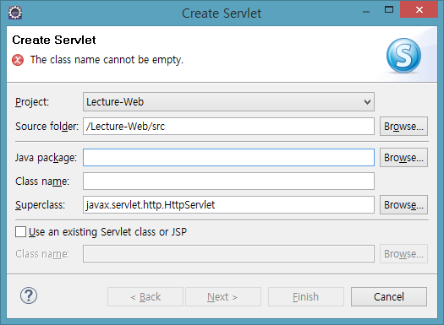Maximize the Create Servlet dialog window

[x=389, y=10]
